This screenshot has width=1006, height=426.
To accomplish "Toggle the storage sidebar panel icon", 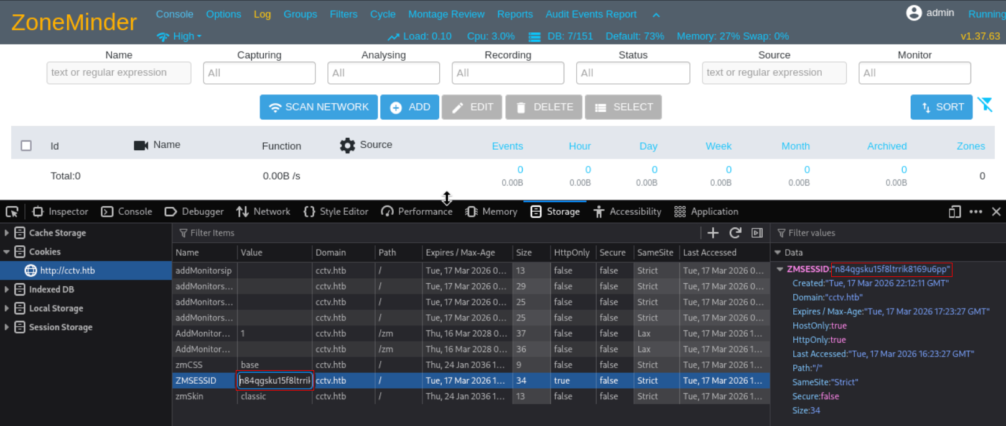I will pyautogui.click(x=757, y=233).
